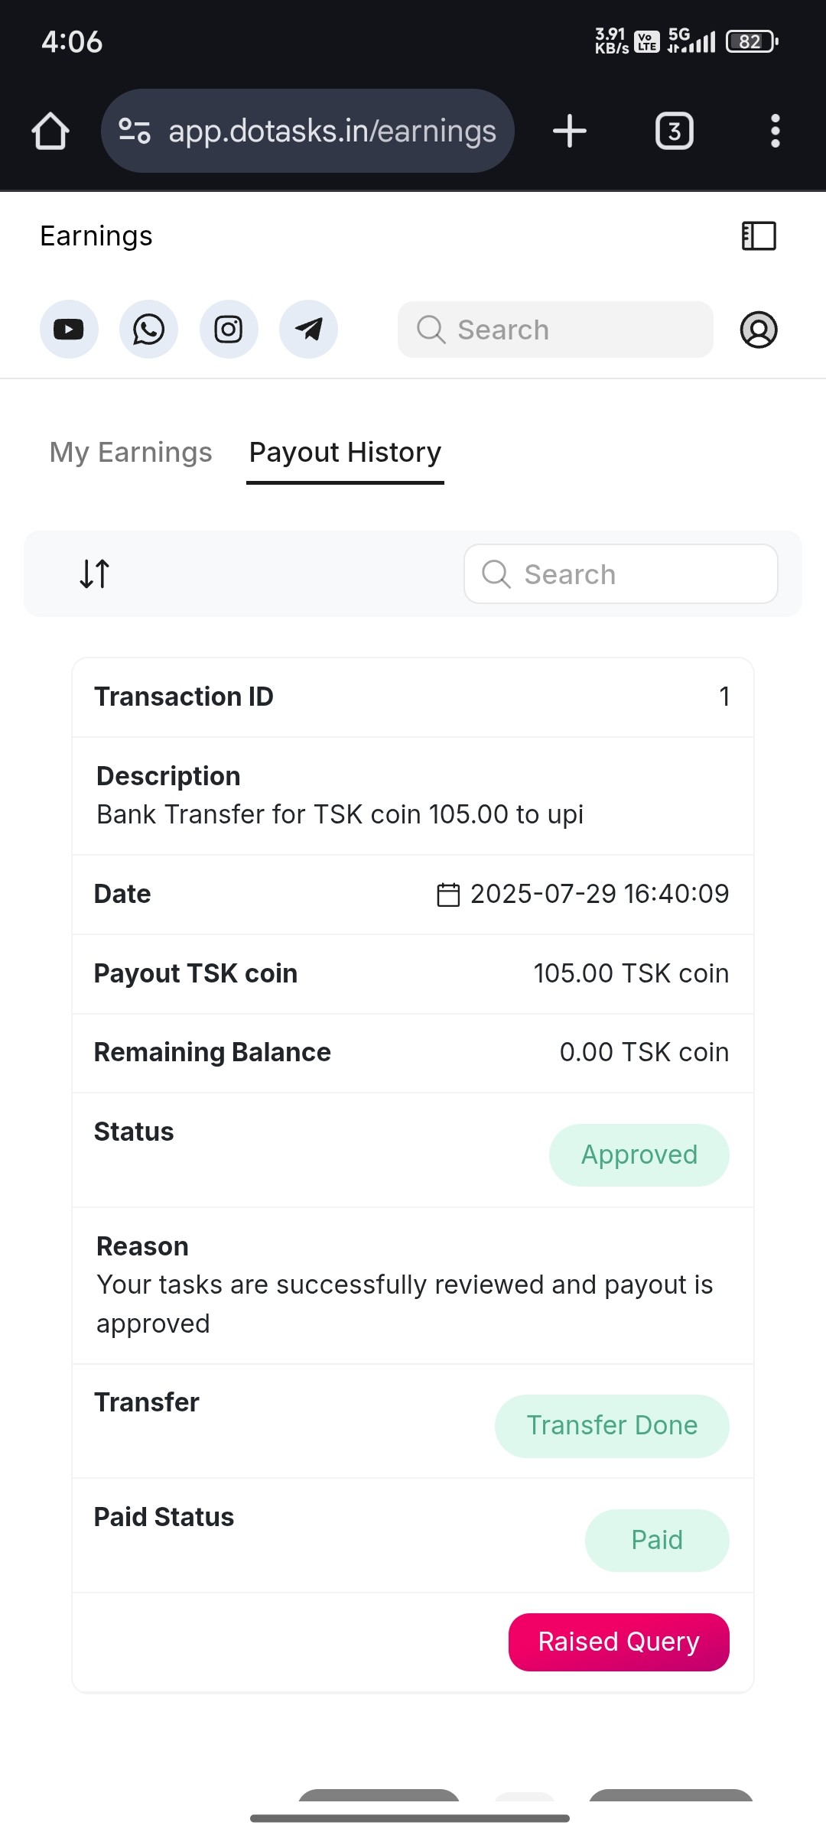Show the open tabs switcher
This screenshot has width=826, height=1835.
[x=674, y=132]
